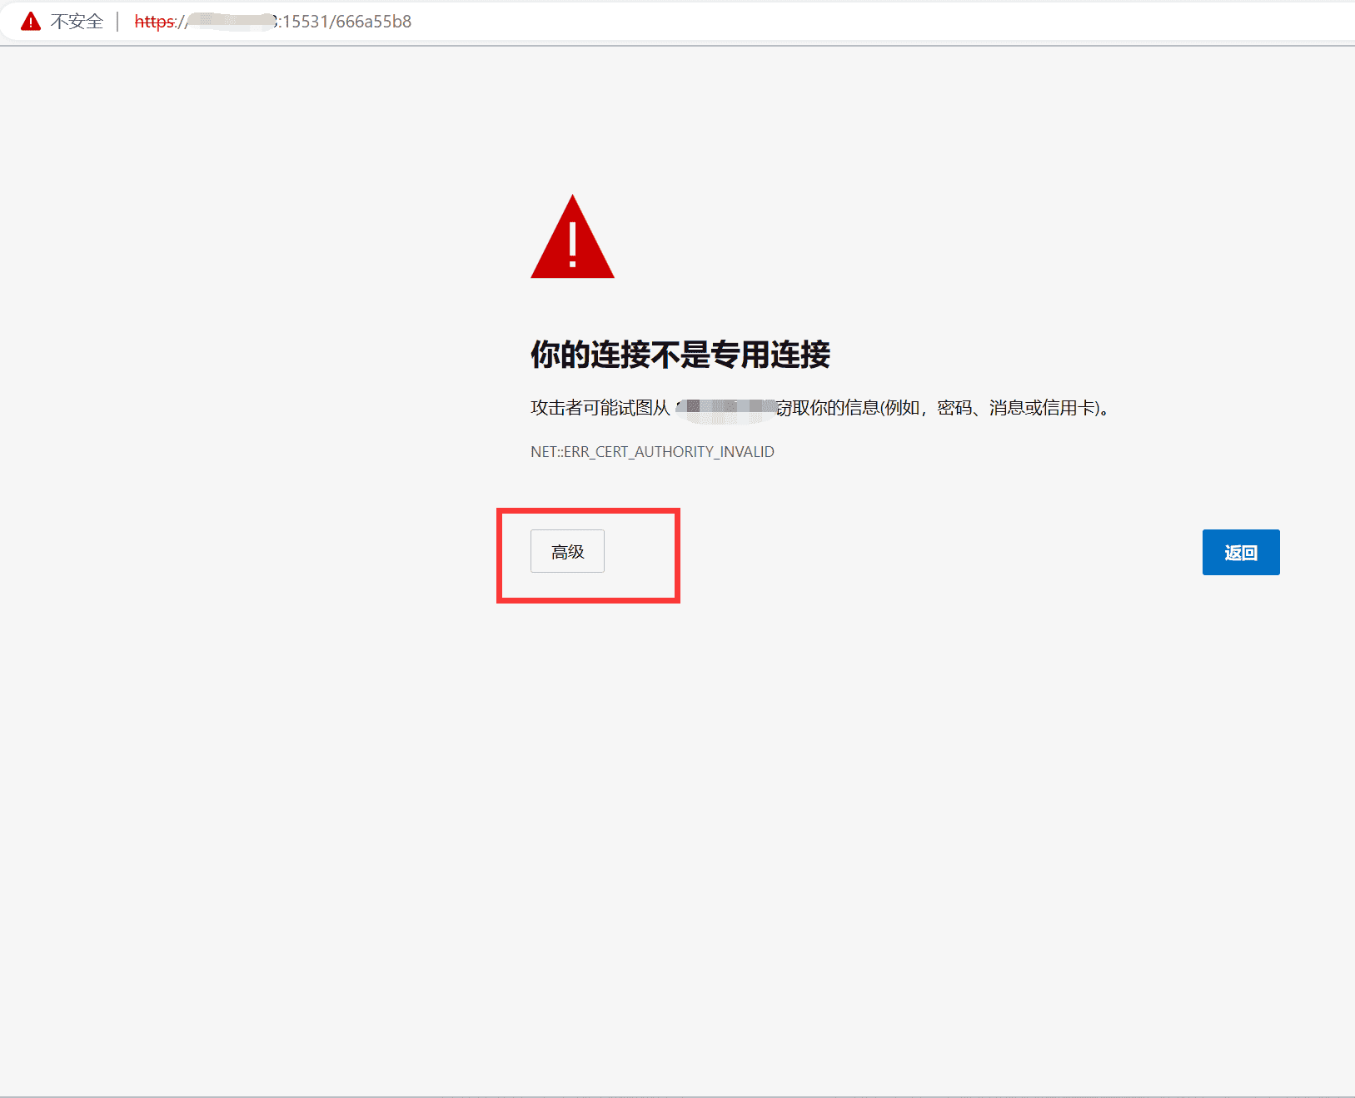Image resolution: width=1355 pixels, height=1098 pixels.
Task: Click the blurred hostname in the warning message
Action: point(726,408)
